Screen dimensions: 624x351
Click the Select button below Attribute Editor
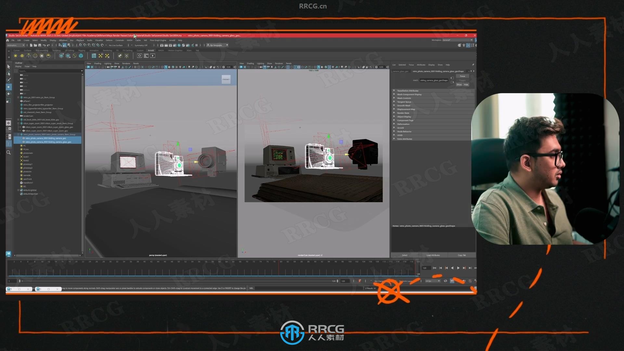tap(405, 255)
